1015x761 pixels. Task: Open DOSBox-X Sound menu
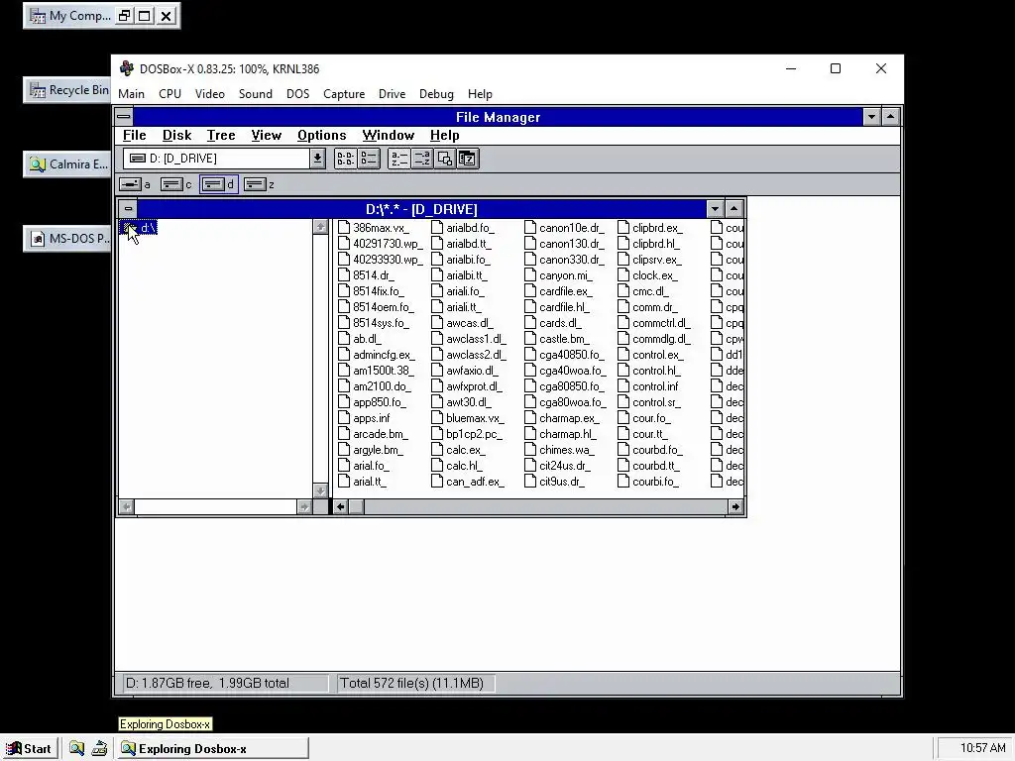[255, 94]
